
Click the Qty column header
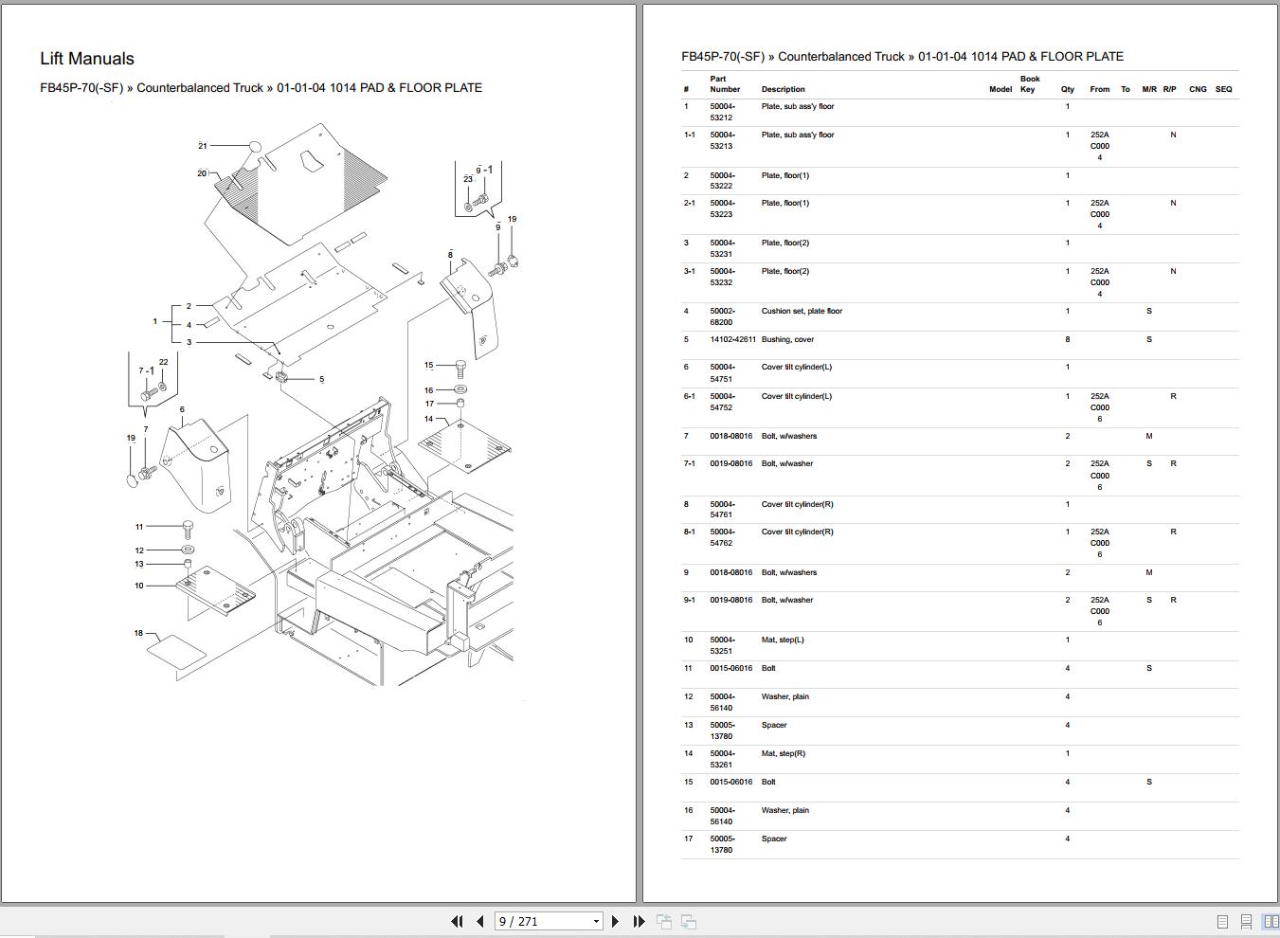[1067, 89]
